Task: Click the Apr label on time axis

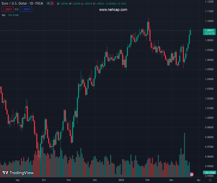Action: click(x=195, y=180)
